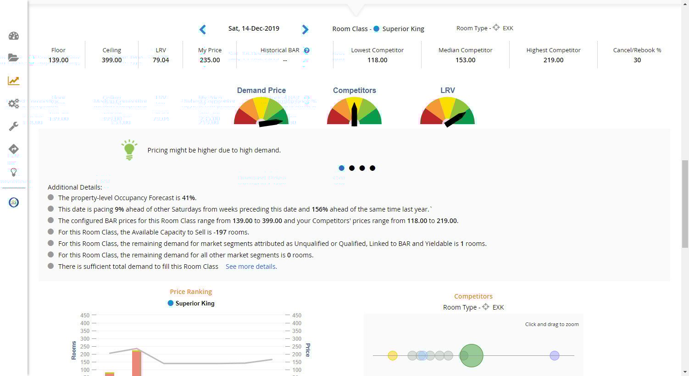689x376 pixels.
Task: Click the Room Type crosshair icon
Action: point(496,27)
